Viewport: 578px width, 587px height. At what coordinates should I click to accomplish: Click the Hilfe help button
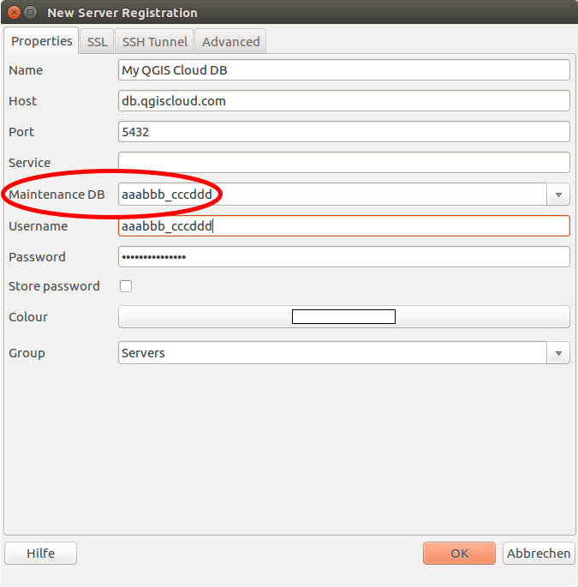tap(40, 554)
